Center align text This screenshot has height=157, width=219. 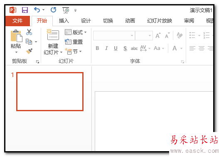point(202,48)
